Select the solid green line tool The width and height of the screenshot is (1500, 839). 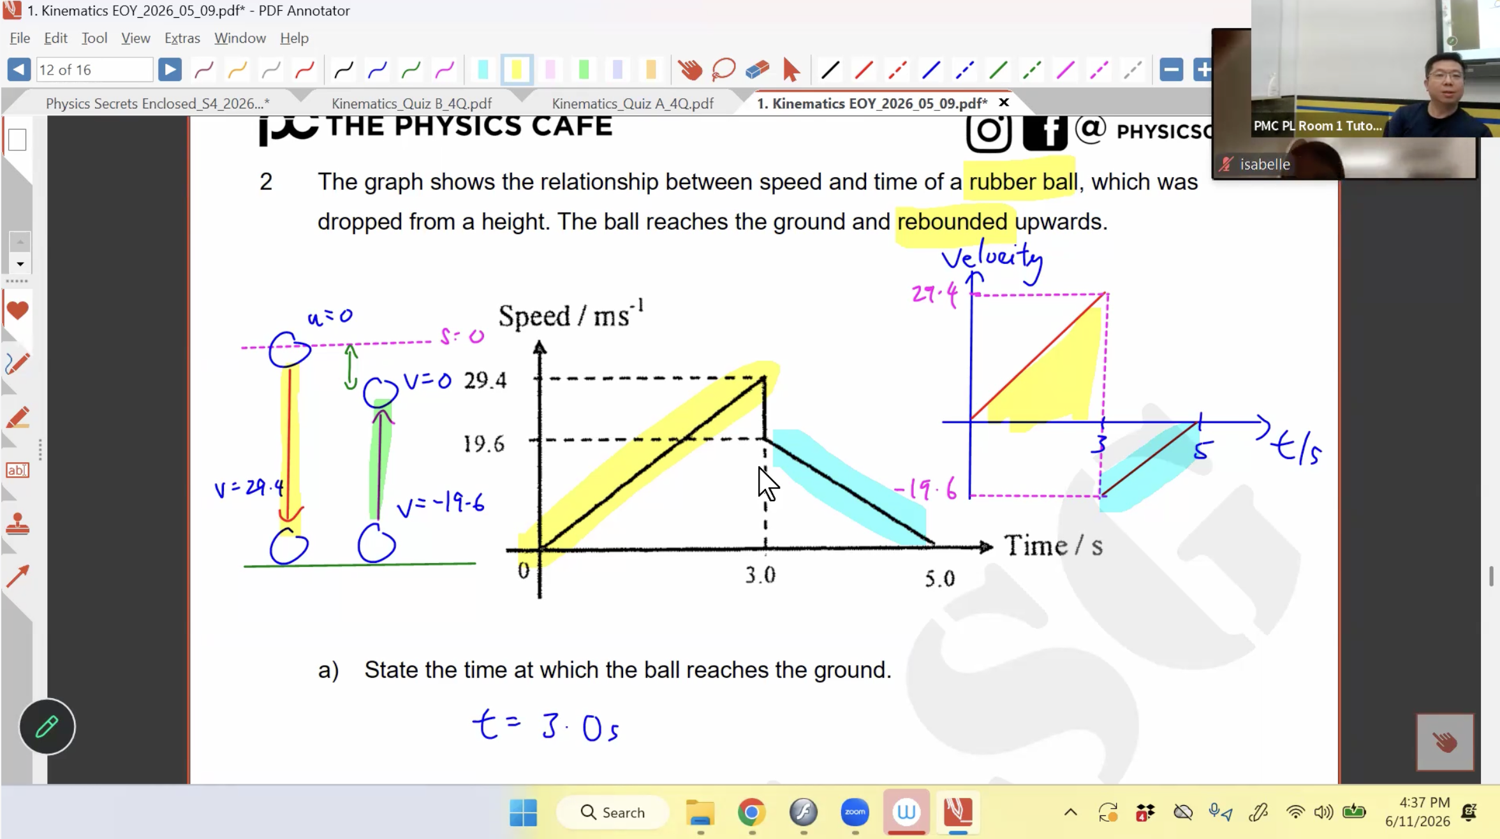998,69
